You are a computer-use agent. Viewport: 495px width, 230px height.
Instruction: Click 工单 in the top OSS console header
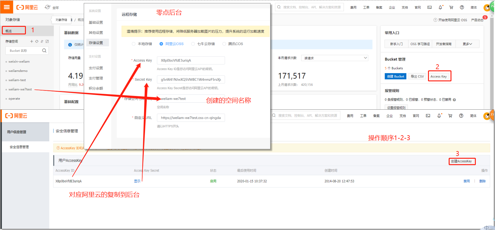point(366,7)
